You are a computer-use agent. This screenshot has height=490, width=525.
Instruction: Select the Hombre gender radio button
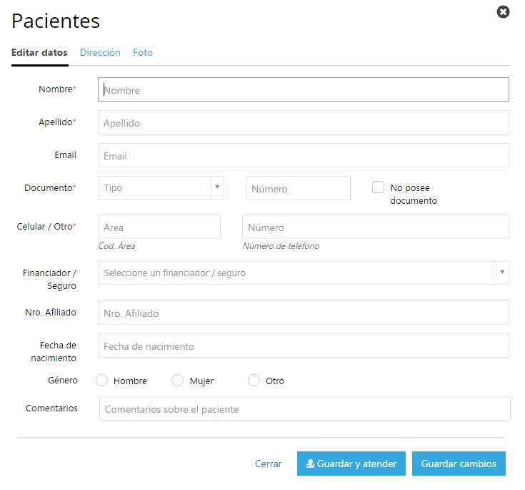click(x=101, y=381)
